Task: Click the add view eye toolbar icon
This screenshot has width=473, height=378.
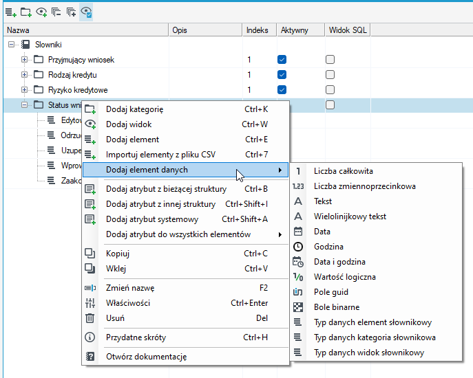Action: click(41, 12)
